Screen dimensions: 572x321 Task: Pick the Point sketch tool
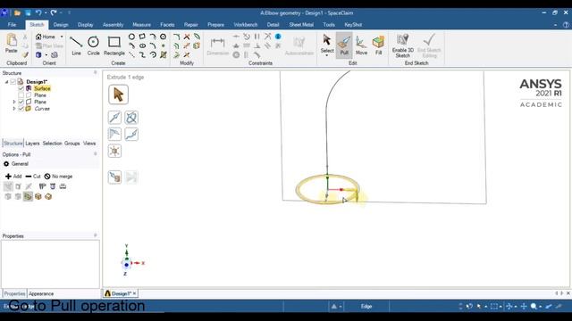(163, 45)
